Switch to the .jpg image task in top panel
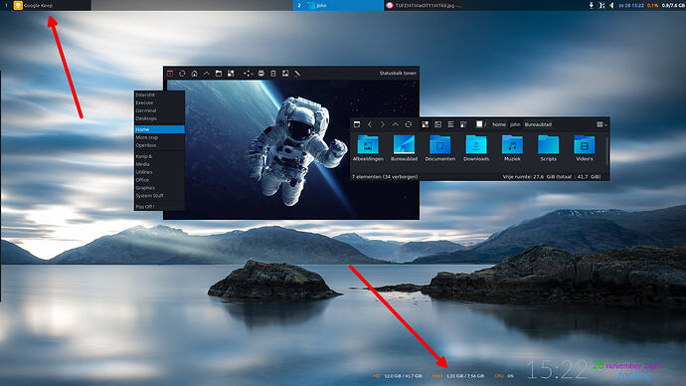Image resolution: width=686 pixels, height=386 pixels. (x=423, y=5)
